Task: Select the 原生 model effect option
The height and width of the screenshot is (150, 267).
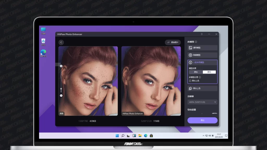Action: coord(196,72)
